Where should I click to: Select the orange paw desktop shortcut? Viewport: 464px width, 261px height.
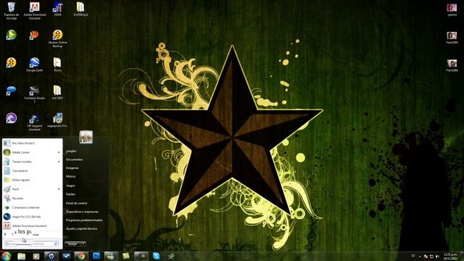[x=34, y=35]
